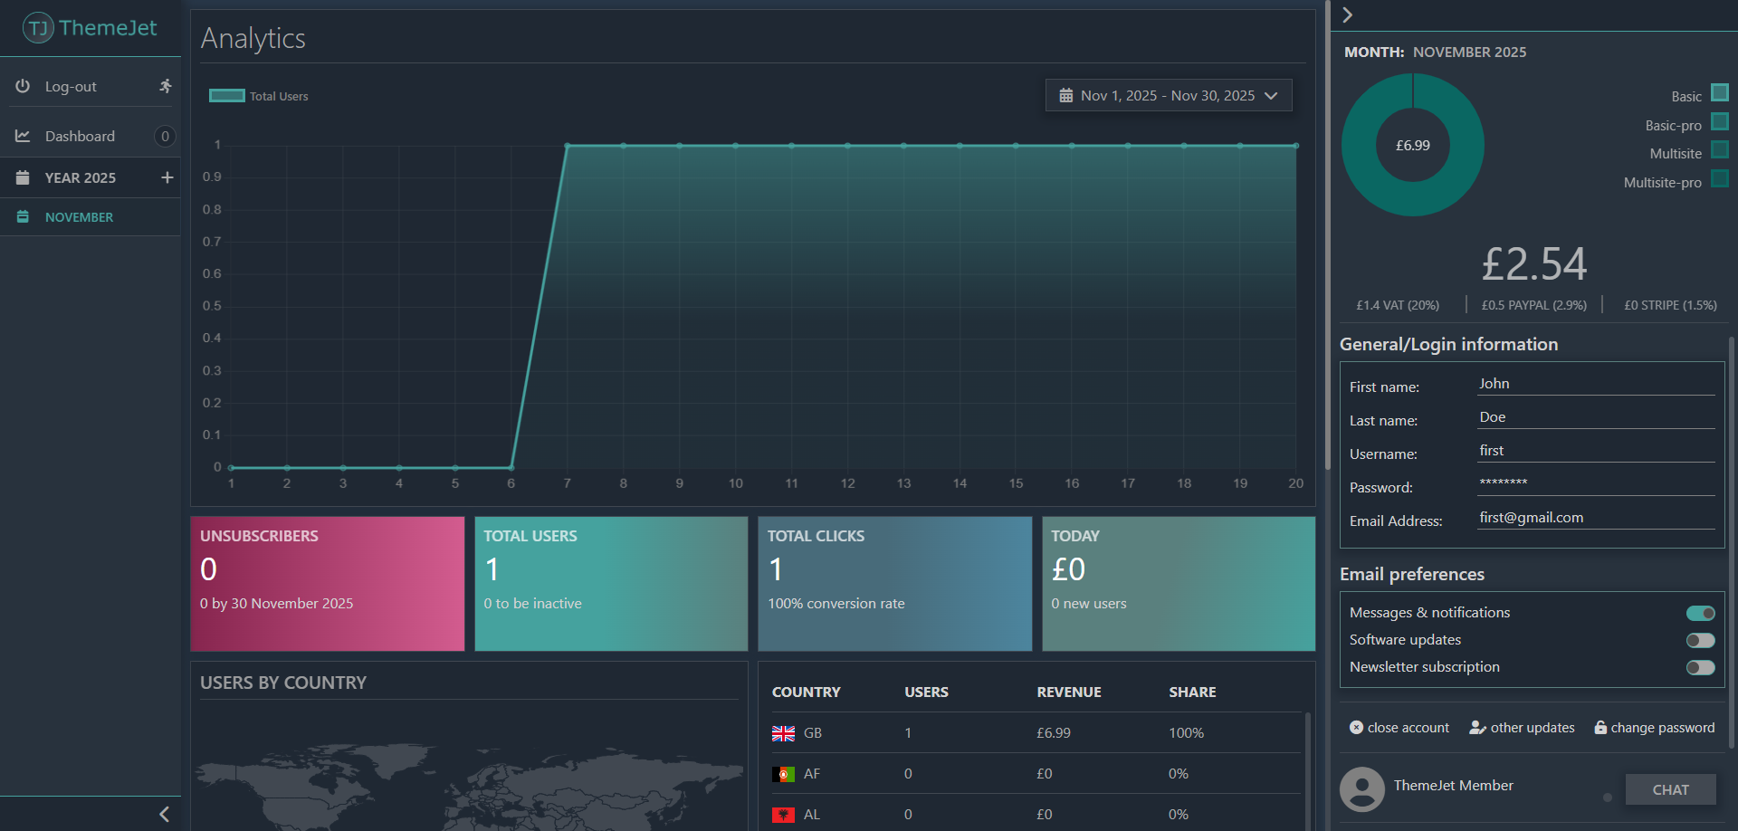Click the close account X icon

[1356, 728]
